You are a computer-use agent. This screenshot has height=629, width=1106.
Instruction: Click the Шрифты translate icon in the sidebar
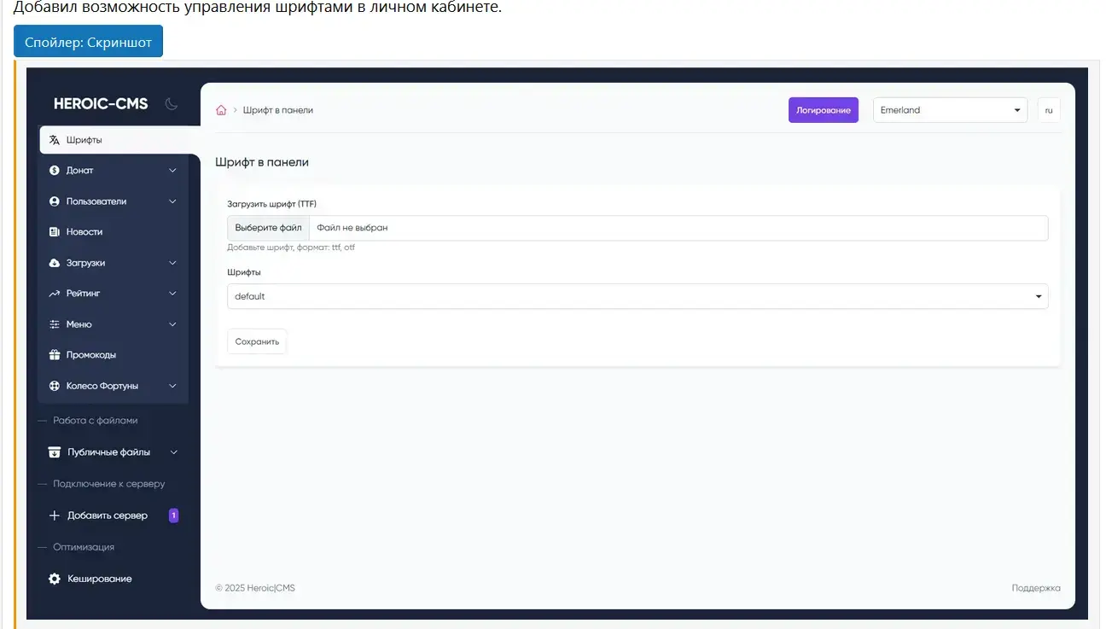55,140
